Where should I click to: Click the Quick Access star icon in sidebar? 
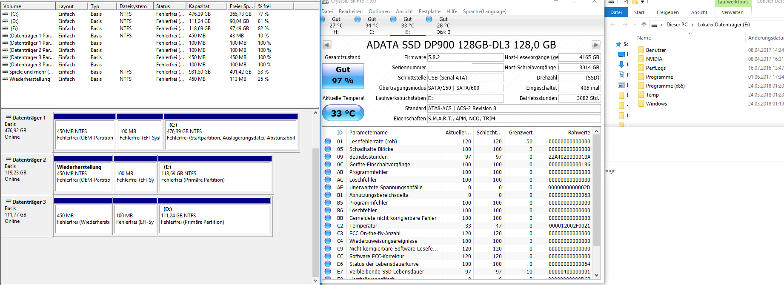(x=619, y=44)
